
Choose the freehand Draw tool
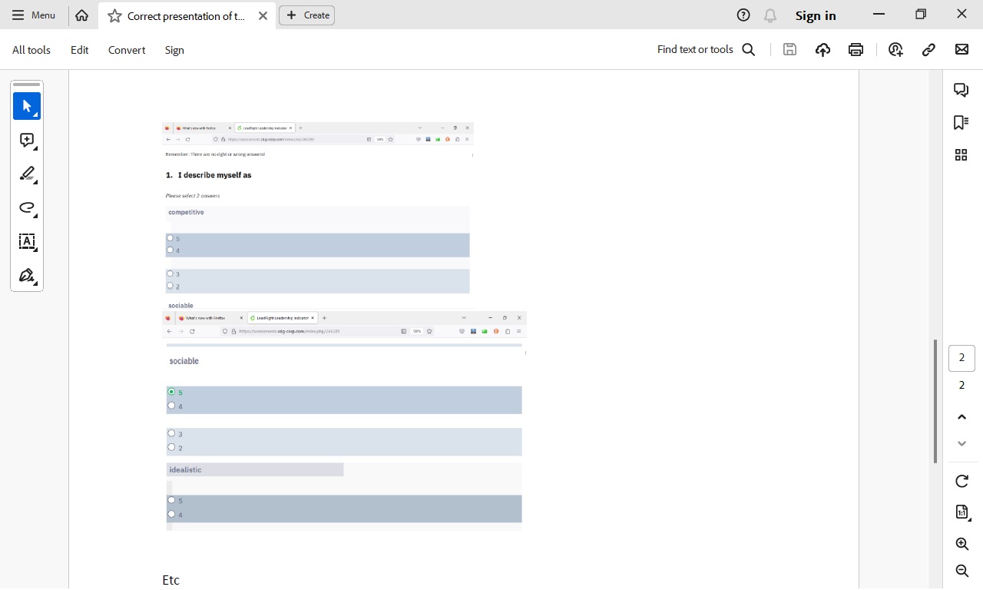(27, 207)
